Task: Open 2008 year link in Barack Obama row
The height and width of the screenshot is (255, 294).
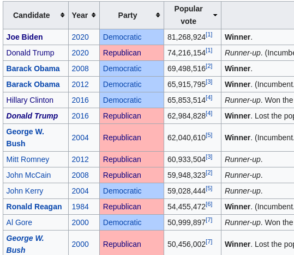Action: pyautogui.click(x=80, y=69)
